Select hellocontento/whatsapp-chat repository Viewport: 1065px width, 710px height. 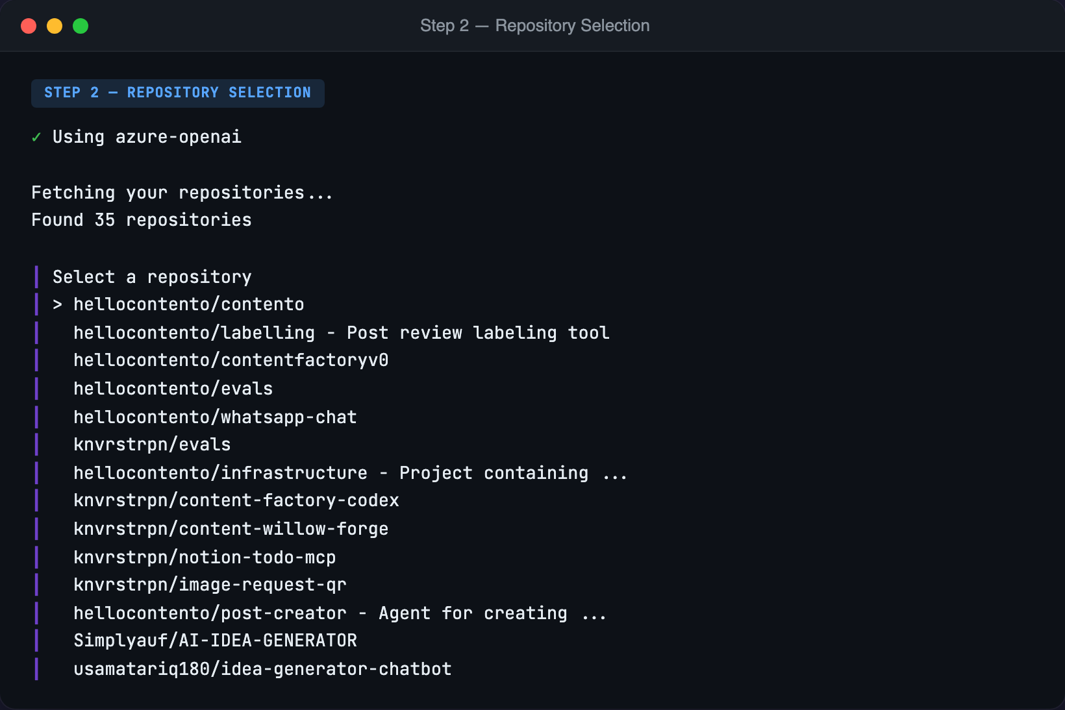pyautogui.click(x=214, y=417)
